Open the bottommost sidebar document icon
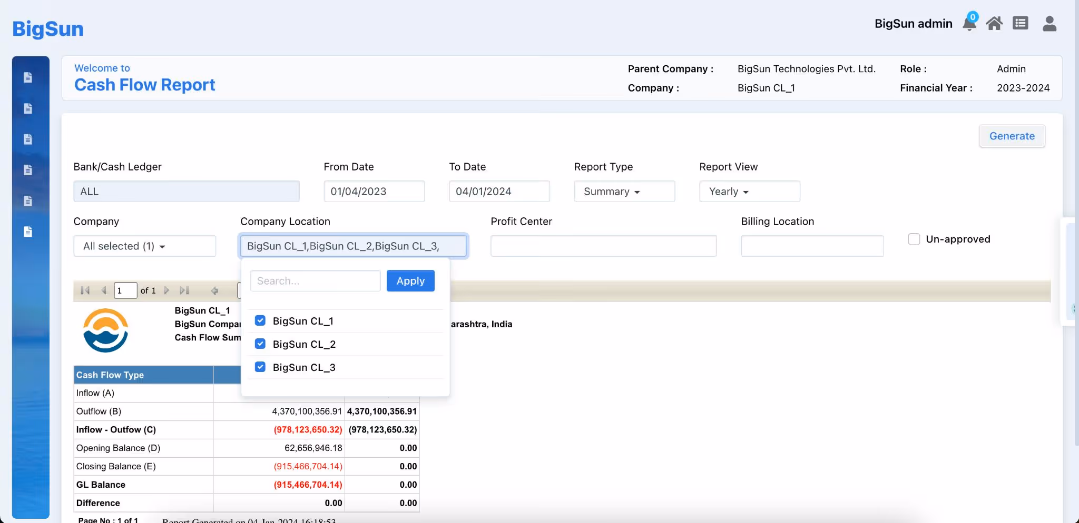Image resolution: width=1079 pixels, height=523 pixels. coord(28,232)
